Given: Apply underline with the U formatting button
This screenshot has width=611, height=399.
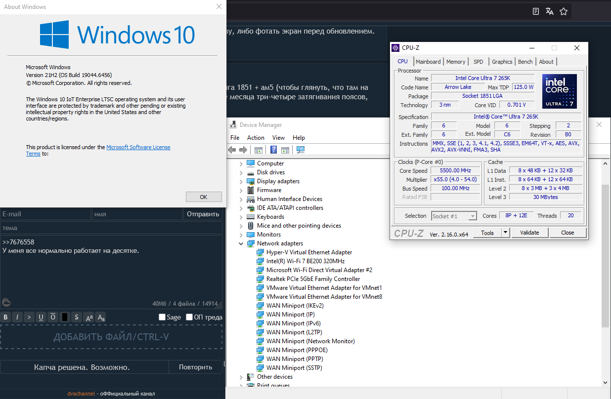Looking at the screenshot, I should coord(41,317).
